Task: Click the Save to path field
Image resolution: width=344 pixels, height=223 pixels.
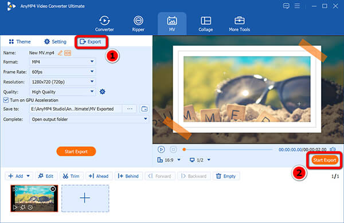Action: 76,109
